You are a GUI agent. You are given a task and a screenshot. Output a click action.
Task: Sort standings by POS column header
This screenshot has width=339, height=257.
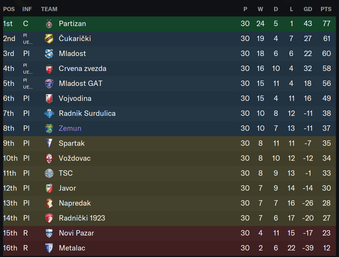9,9
